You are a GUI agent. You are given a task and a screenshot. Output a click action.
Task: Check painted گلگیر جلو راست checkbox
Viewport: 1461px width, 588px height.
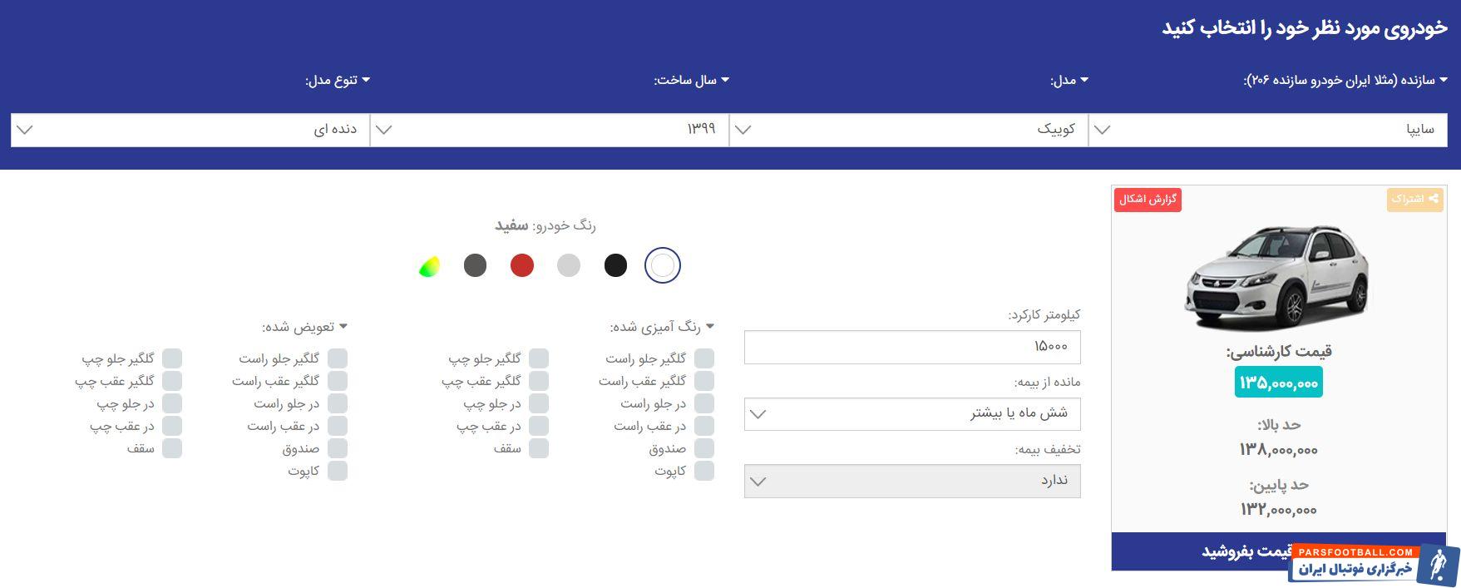(x=704, y=358)
